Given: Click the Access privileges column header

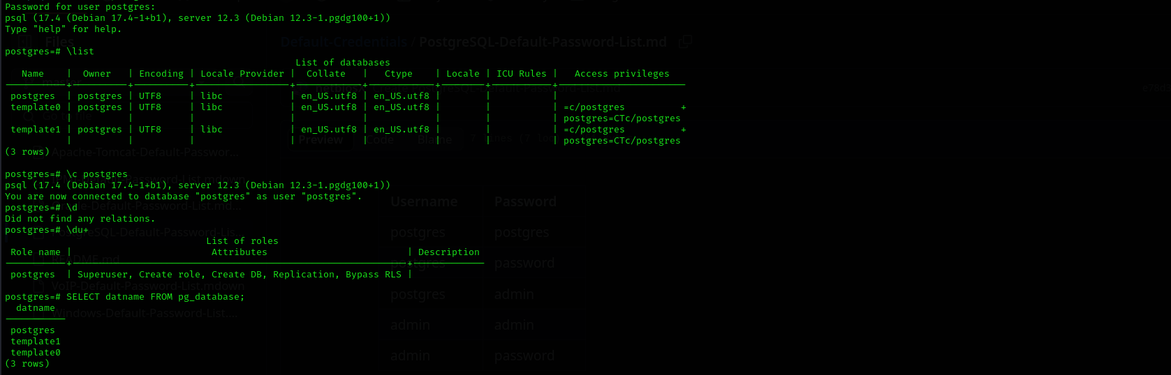Looking at the screenshot, I should pyautogui.click(x=621, y=74).
